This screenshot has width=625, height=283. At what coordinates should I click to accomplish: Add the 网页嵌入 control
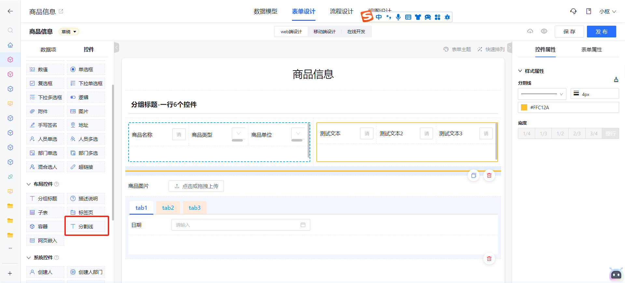(45, 240)
